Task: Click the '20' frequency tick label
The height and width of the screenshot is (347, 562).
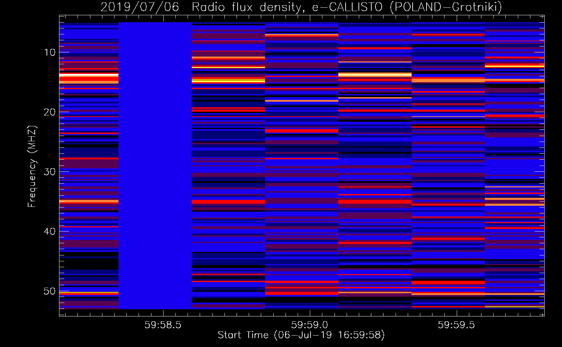Action: click(50, 112)
